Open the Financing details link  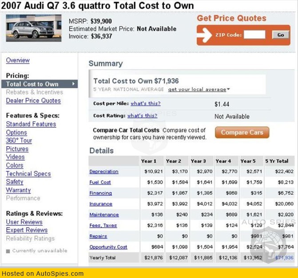point(100,193)
